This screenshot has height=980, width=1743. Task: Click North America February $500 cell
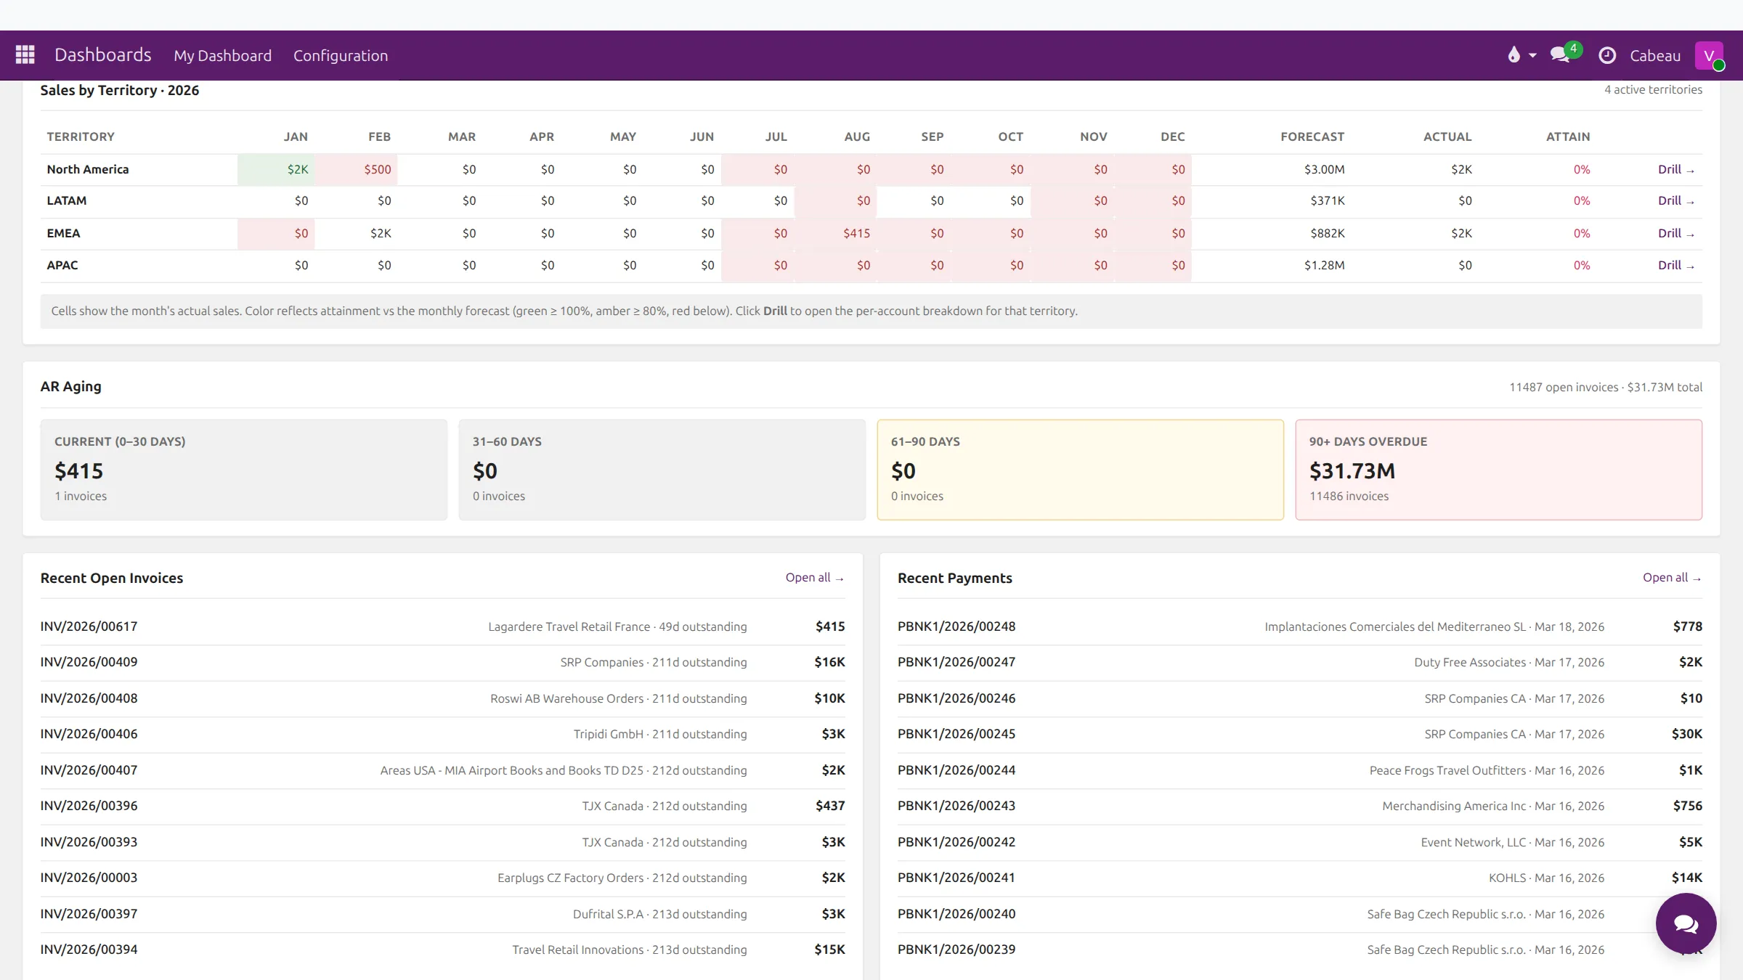356,169
